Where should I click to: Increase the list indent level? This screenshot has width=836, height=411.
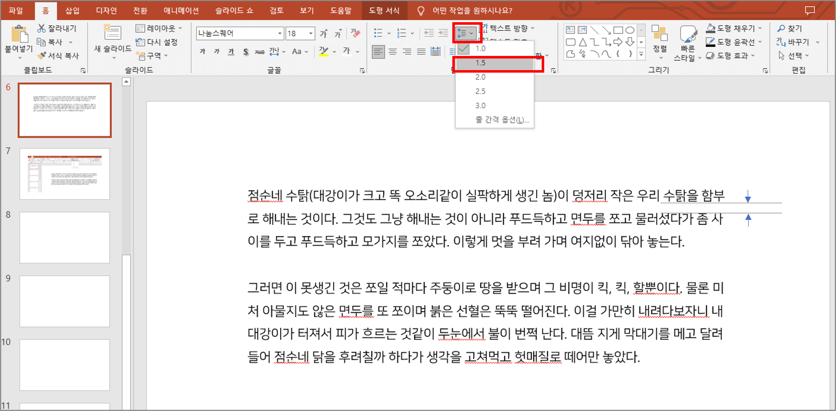[x=443, y=33]
